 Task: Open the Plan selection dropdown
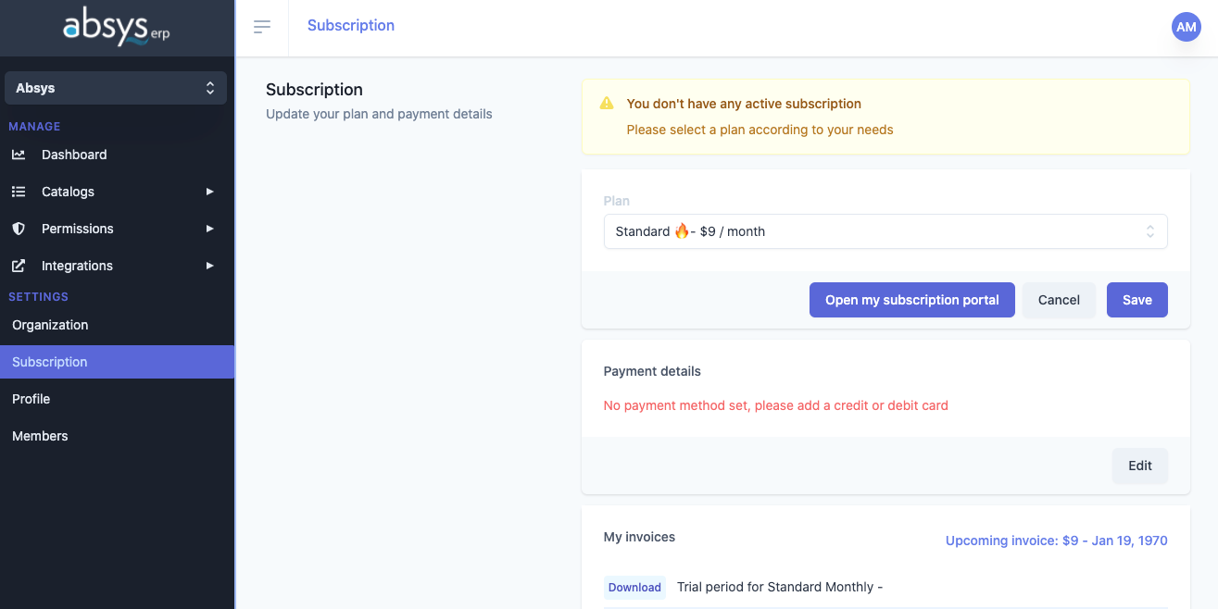click(x=885, y=231)
